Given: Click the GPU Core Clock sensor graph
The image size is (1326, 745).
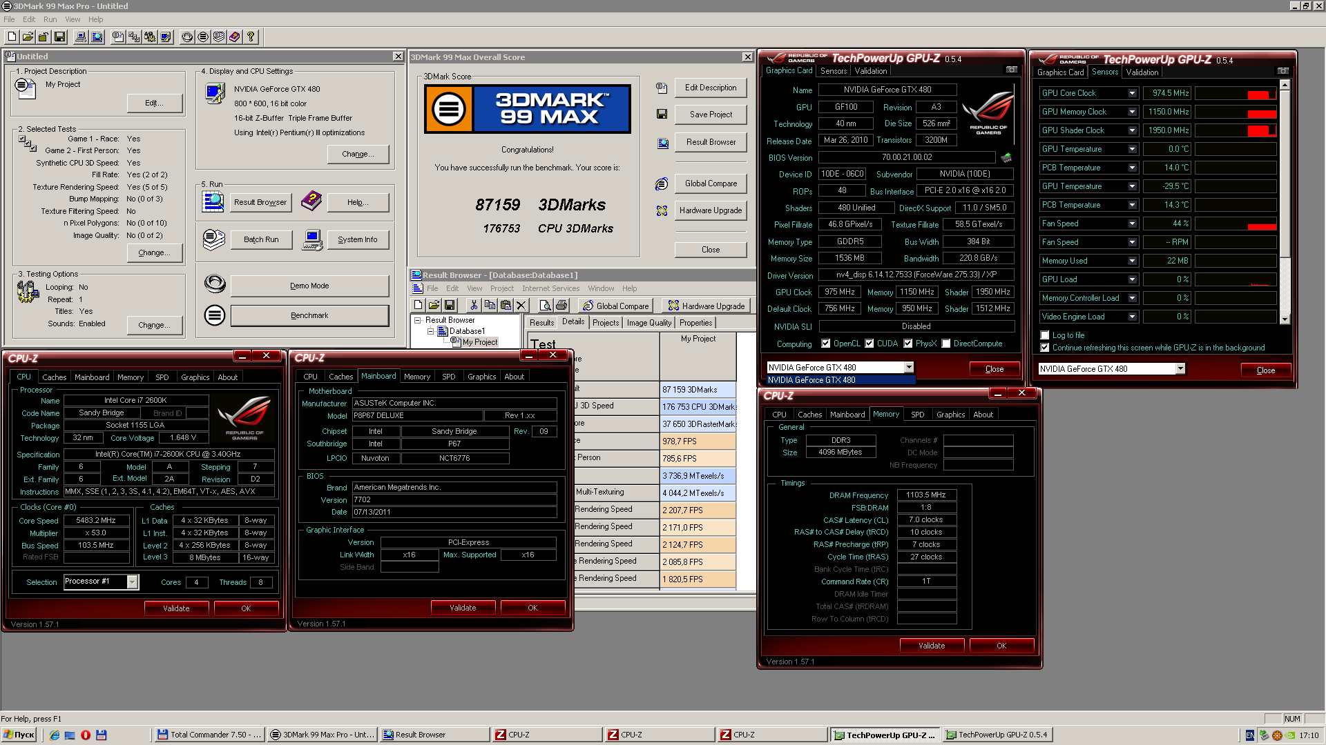Looking at the screenshot, I should click(1236, 93).
